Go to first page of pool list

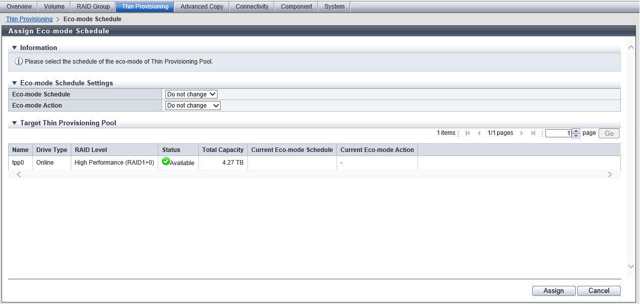pos(467,133)
